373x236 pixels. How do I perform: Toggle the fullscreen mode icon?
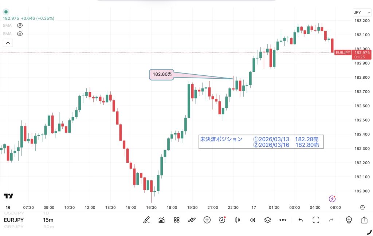click(316, 220)
